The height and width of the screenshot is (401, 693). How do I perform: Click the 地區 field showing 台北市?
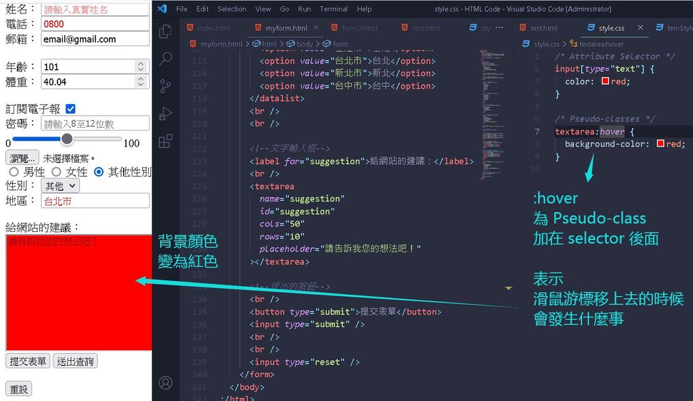[95, 201]
